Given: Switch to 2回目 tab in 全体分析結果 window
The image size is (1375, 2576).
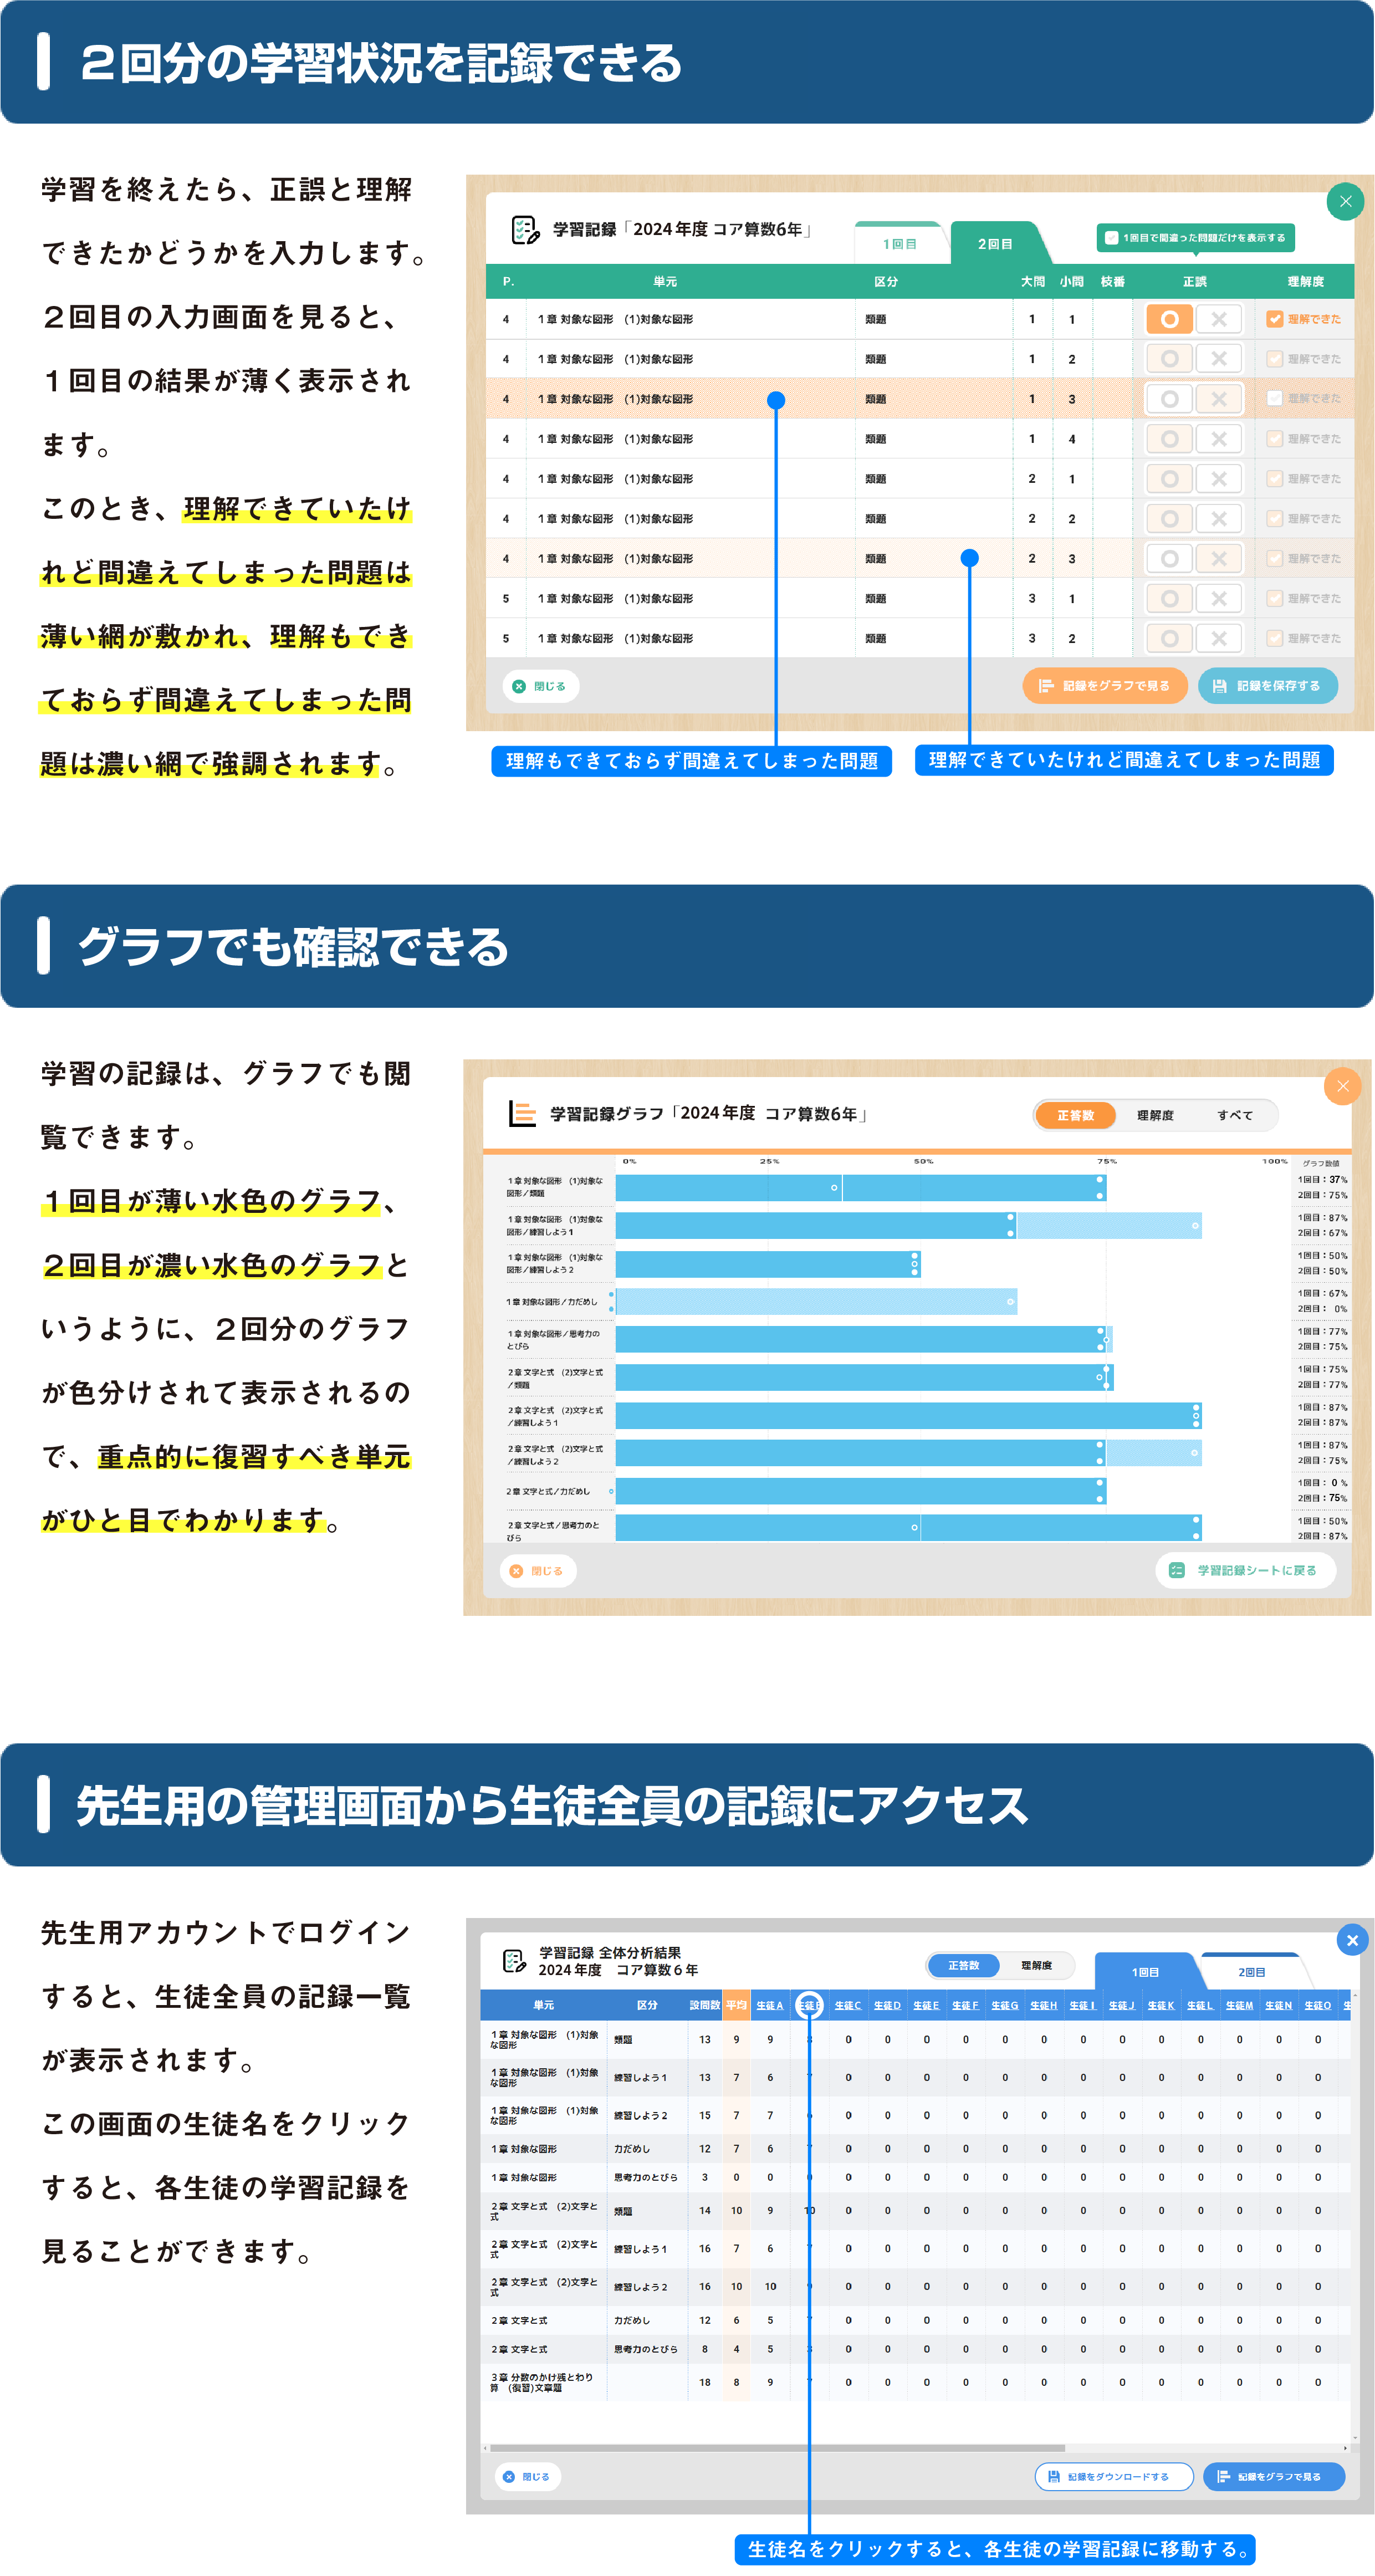Looking at the screenshot, I should (x=1251, y=1972).
